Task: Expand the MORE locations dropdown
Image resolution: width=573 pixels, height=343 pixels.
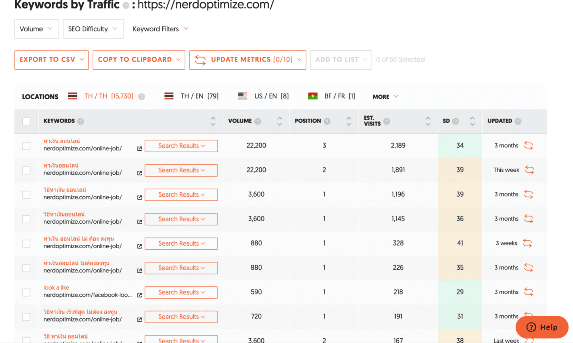Action: click(x=385, y=96)
